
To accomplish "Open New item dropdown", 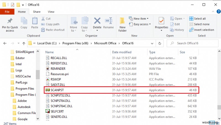I will 139,18.
